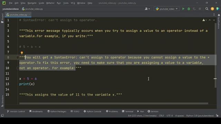Open the Problems tool window

click(x=112, y=111)
